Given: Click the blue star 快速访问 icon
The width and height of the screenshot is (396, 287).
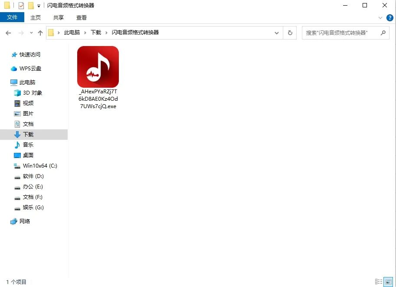Looking at the screenshot, I should click(x=14, y=55).
